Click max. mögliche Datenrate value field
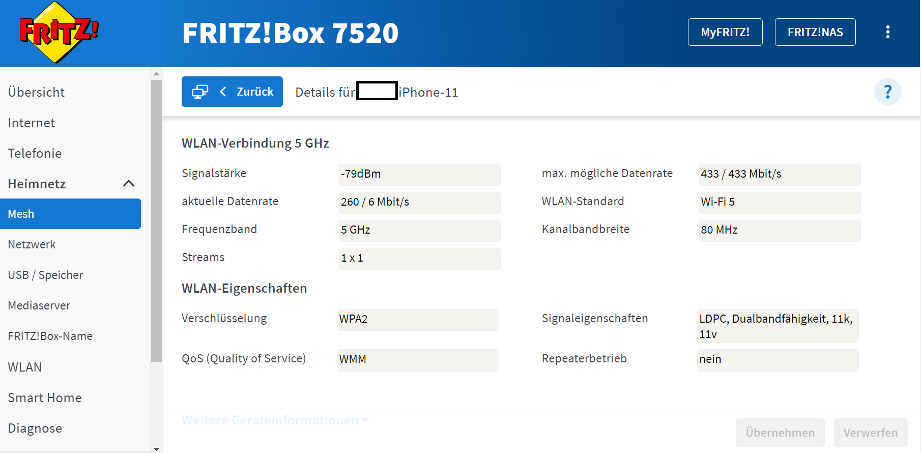This screenshot has width=921, height=453. click(780, 174)
